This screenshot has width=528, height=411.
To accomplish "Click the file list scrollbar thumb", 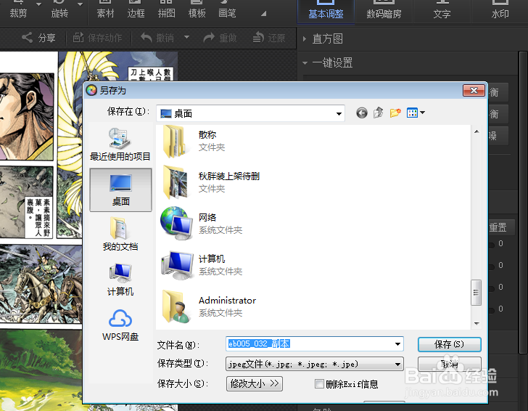I will click(x=476, y=293).
